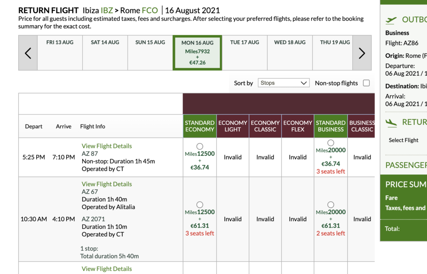Open View Flight Details for AZ 87
427x274 pixels.
pyautogui.click(x=107, y=146)
